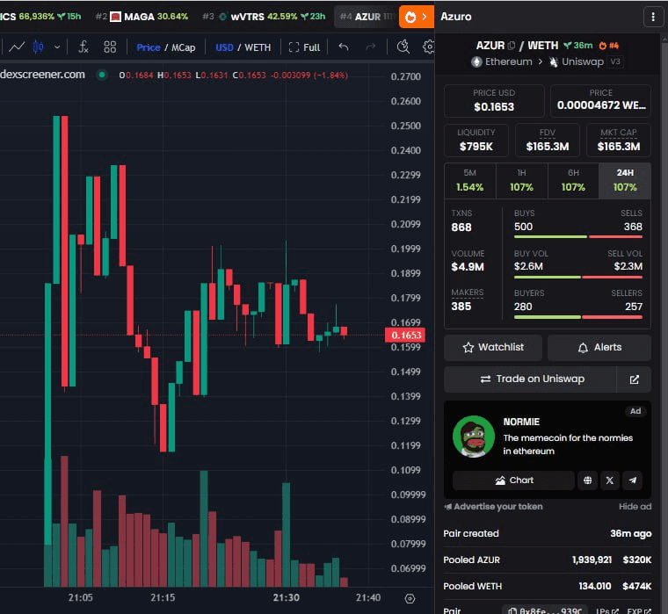Open the NORMIE website globe icon
668x614 pixels.
pyautogui.click(x=587, y=480)
